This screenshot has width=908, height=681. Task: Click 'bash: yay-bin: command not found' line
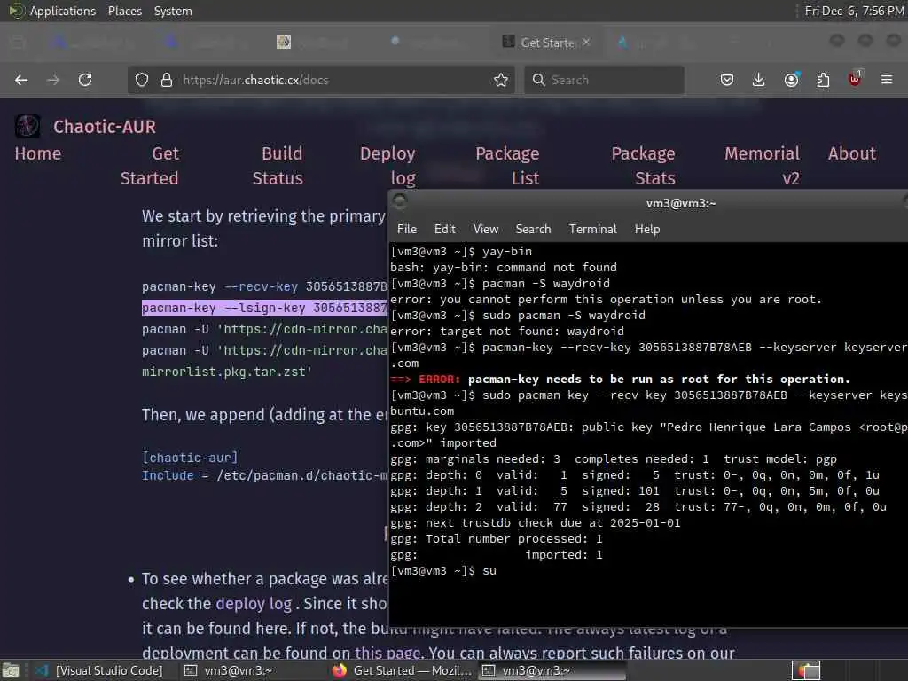tap(504, 268)
